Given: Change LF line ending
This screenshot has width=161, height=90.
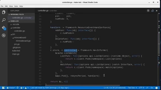Looking at the screenshot, I should [147, 88].
